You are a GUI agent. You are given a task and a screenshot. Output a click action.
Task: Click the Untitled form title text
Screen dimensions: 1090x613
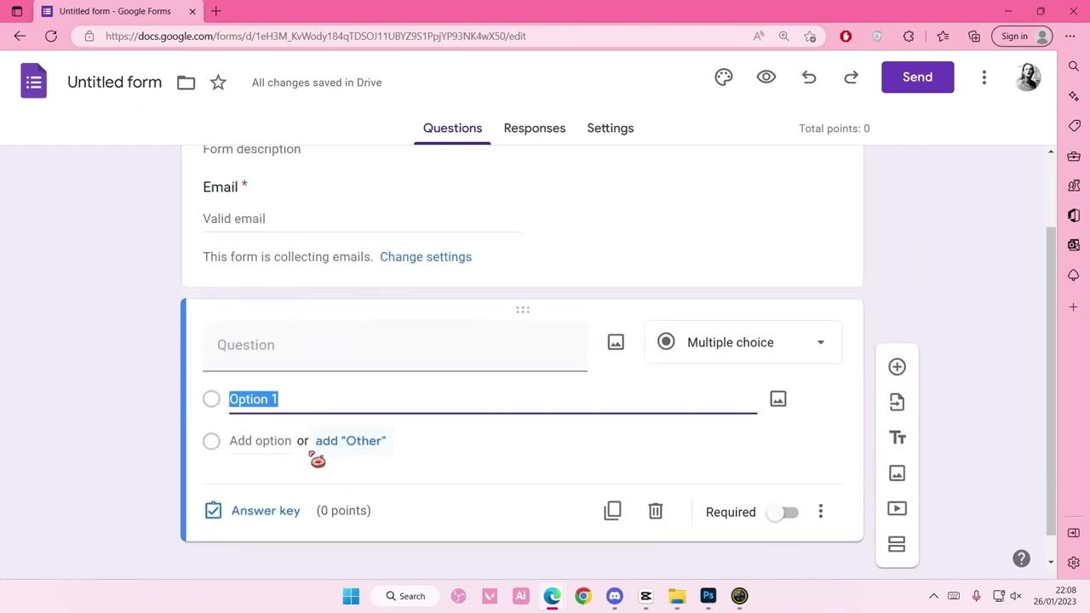[x=114, y=83]
